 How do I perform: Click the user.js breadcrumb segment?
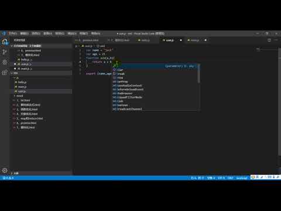[87, 46]
